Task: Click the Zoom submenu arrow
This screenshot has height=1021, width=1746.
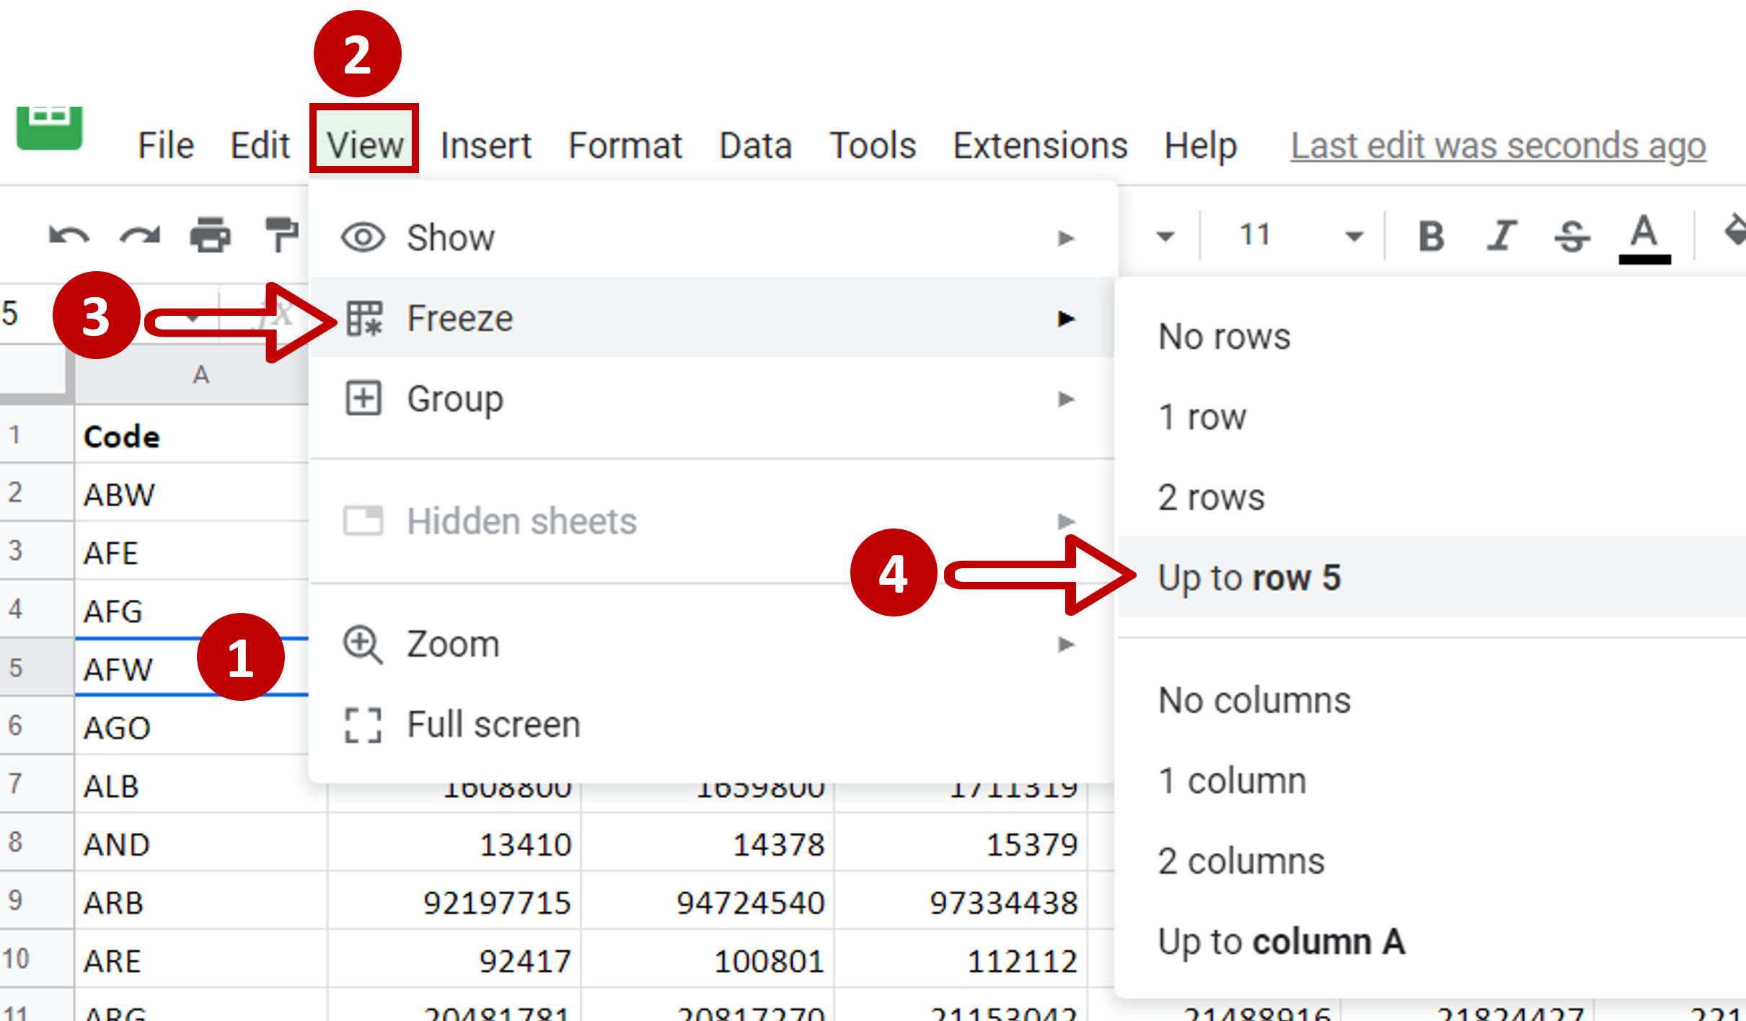Action: (1066, 644)
